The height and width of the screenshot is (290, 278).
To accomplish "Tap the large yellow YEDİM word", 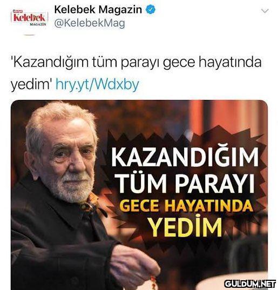I will [186, 226].
